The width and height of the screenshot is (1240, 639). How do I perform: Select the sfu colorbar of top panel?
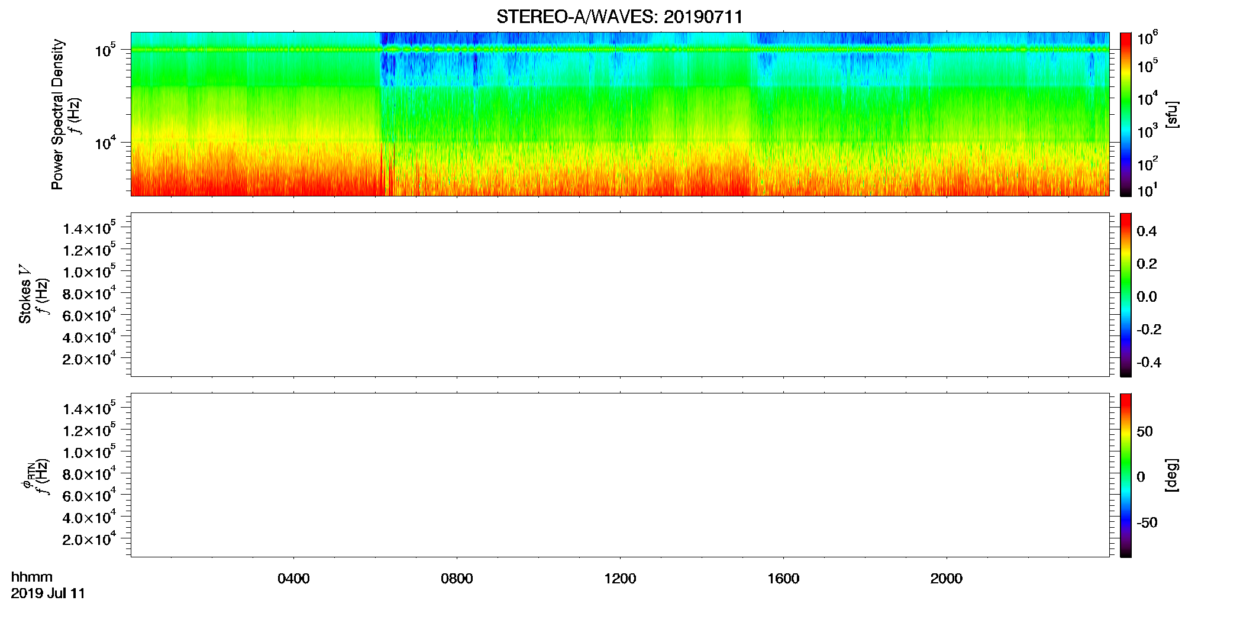1125,114
